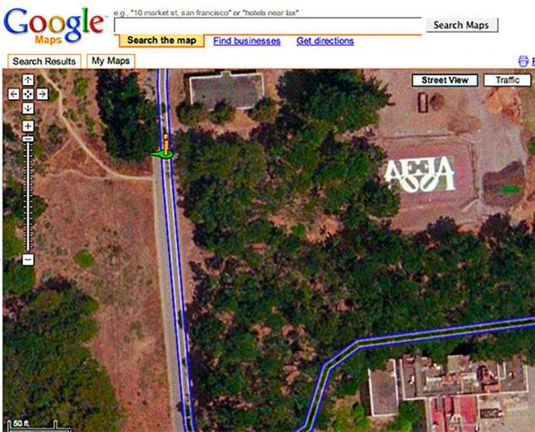Viewport: 535px width, 432px height.
Task: Pan the map down with arrow
Action: point(28,108)
